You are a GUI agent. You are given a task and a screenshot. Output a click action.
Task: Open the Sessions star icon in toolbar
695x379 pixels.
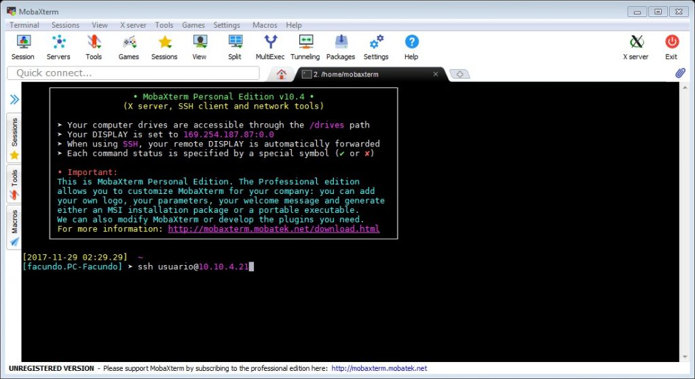pyautogui.click(x=164, y=47)
